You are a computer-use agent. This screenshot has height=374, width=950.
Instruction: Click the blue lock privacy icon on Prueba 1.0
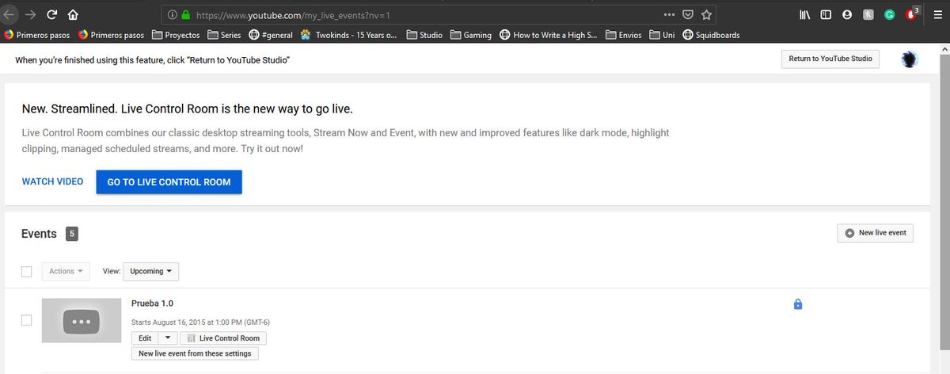click(797, 304)
